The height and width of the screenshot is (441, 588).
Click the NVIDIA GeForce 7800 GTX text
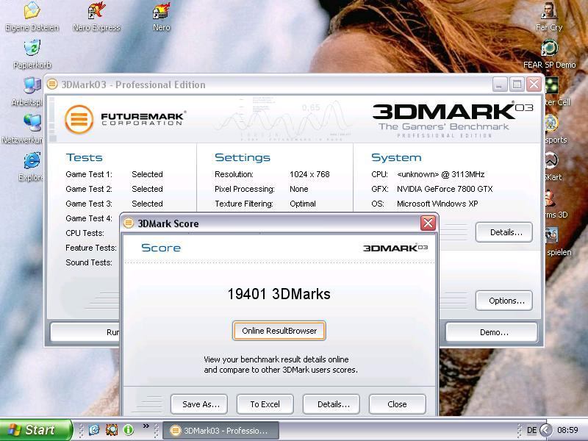tap(445, 189)
